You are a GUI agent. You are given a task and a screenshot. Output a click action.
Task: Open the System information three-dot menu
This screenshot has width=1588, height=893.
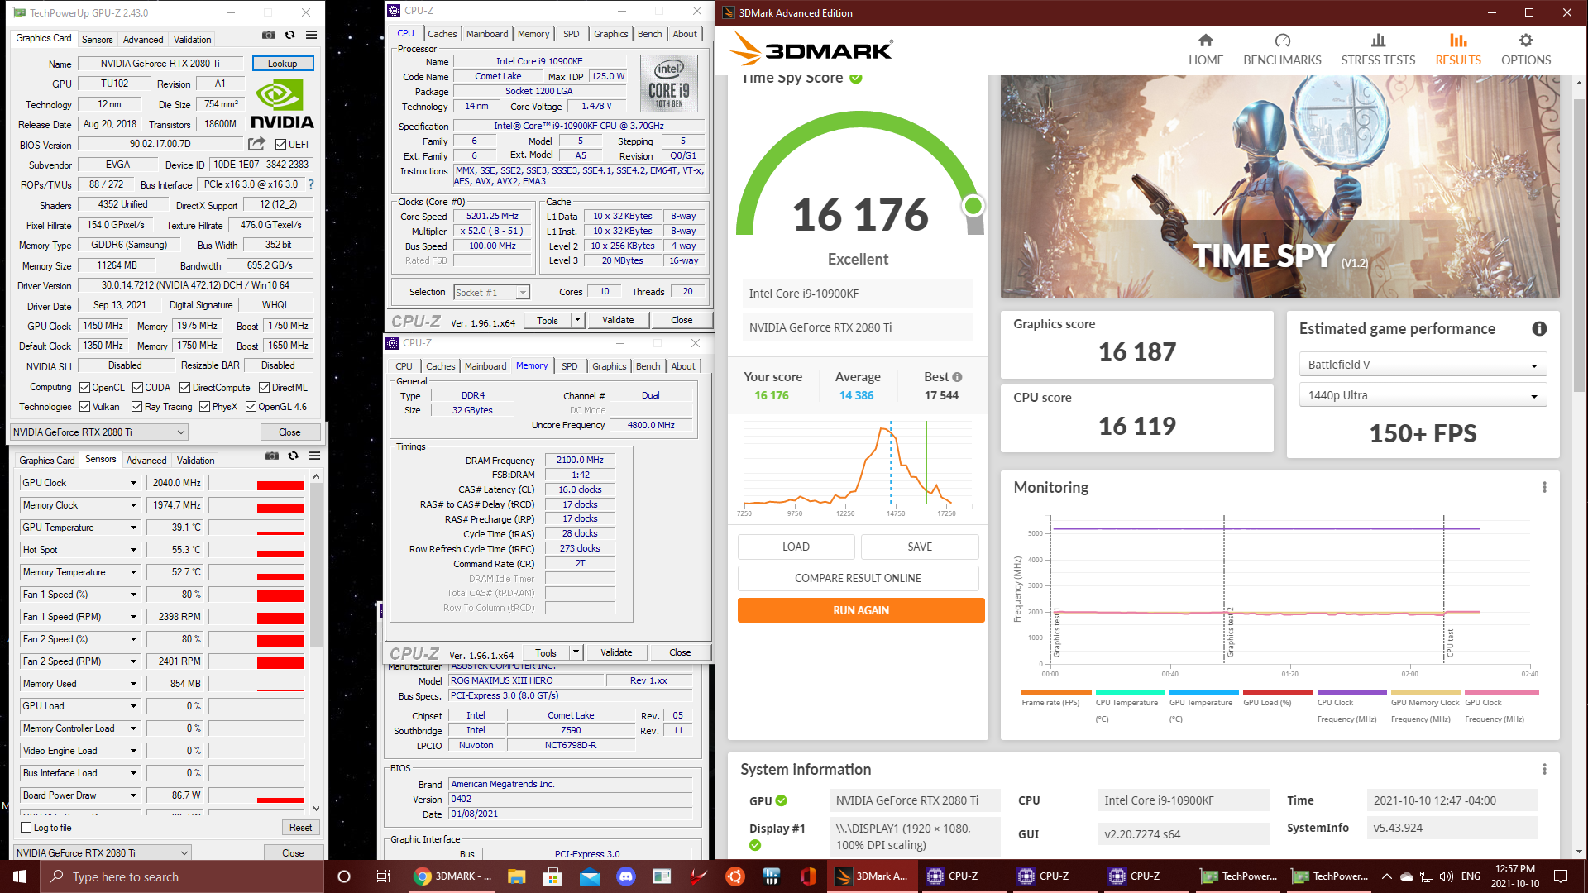[x=1544, y=769]
